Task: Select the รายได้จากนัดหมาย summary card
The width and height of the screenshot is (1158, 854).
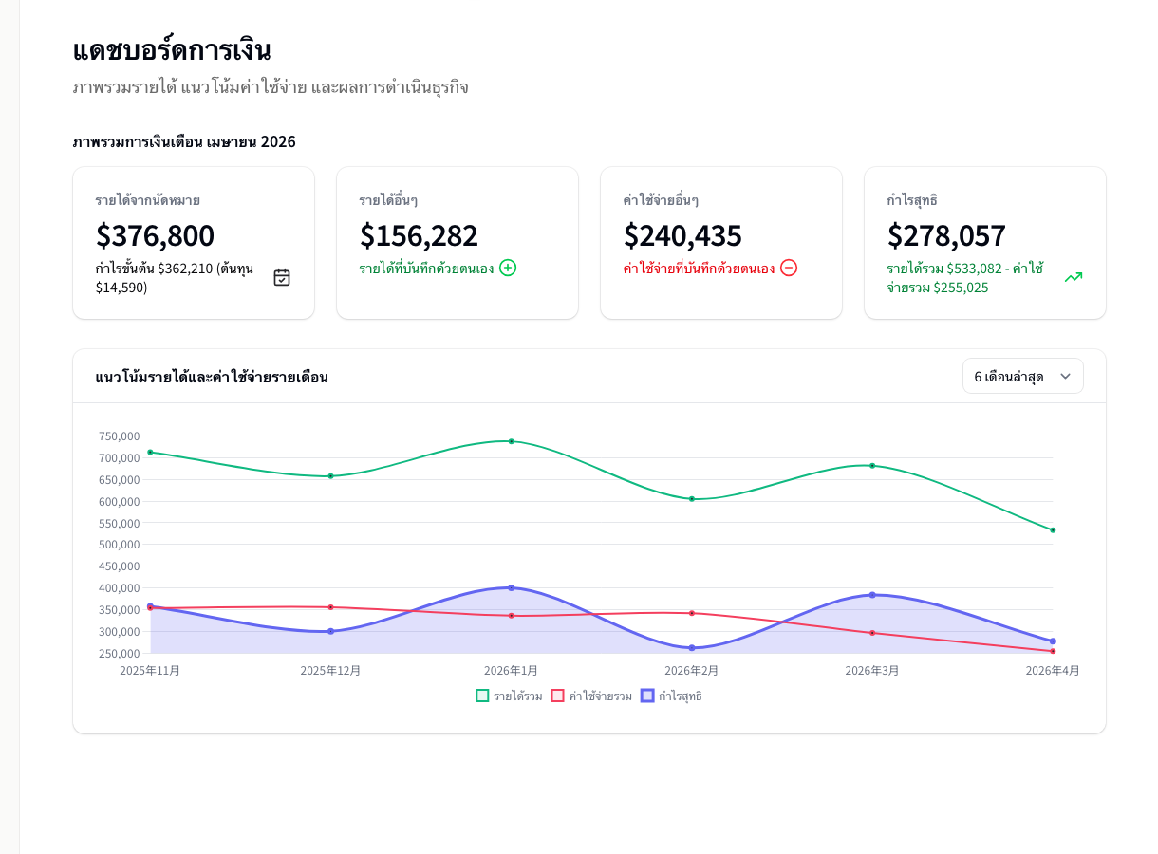Action: pos(194,243)
